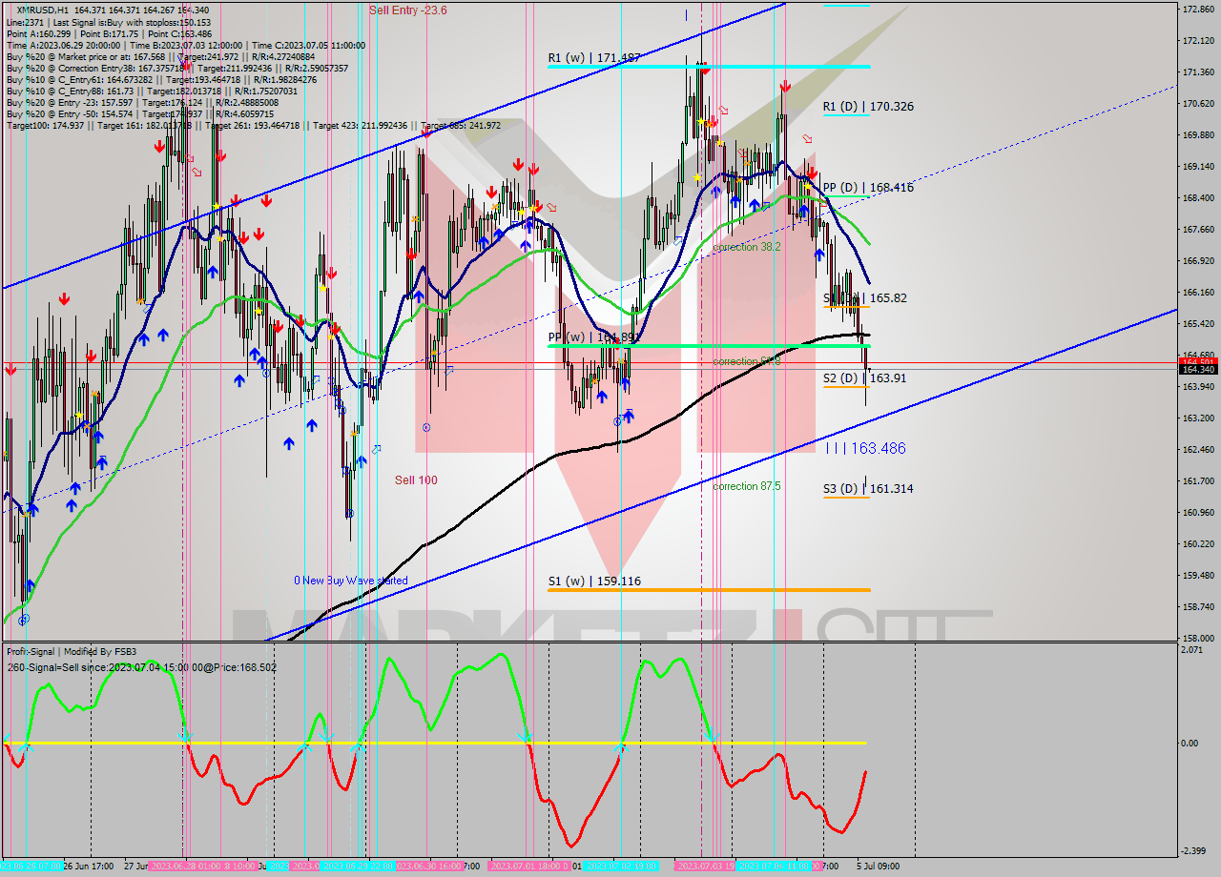Click the Sell 100 text label
Viewport: 1221px width, 877px height.
click(x=417, y=479)
